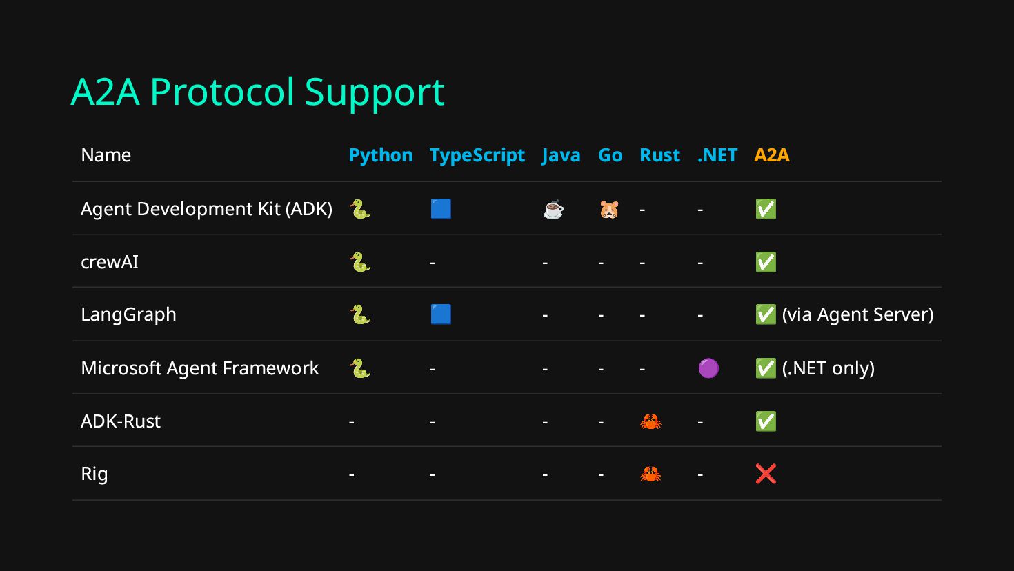
Task: Click the coffee cup Java icon
Action: point(553,209)
